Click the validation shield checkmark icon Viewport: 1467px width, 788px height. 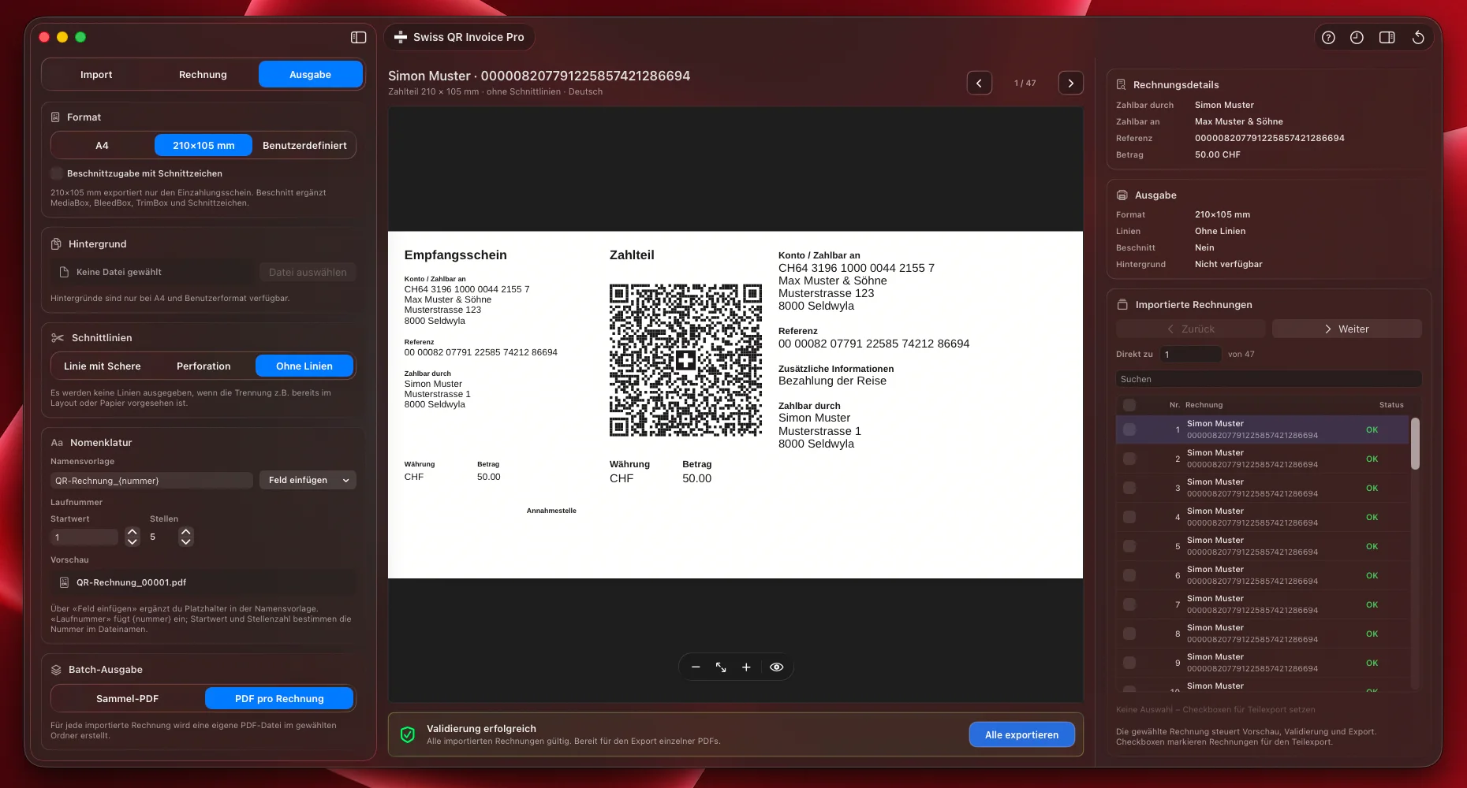(408, 734)
